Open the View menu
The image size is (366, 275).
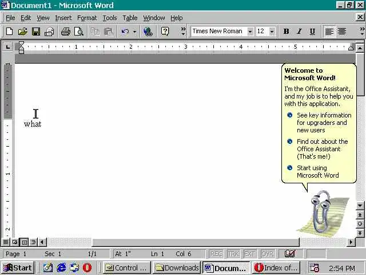[x=43, y=18]
